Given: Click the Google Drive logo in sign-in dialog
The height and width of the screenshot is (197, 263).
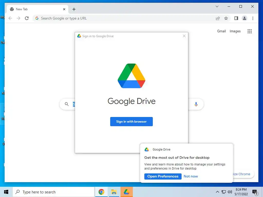Looking at the screenshot, I should 131,76.
